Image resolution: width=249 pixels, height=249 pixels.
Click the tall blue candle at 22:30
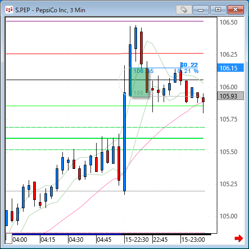pos(125,142)
